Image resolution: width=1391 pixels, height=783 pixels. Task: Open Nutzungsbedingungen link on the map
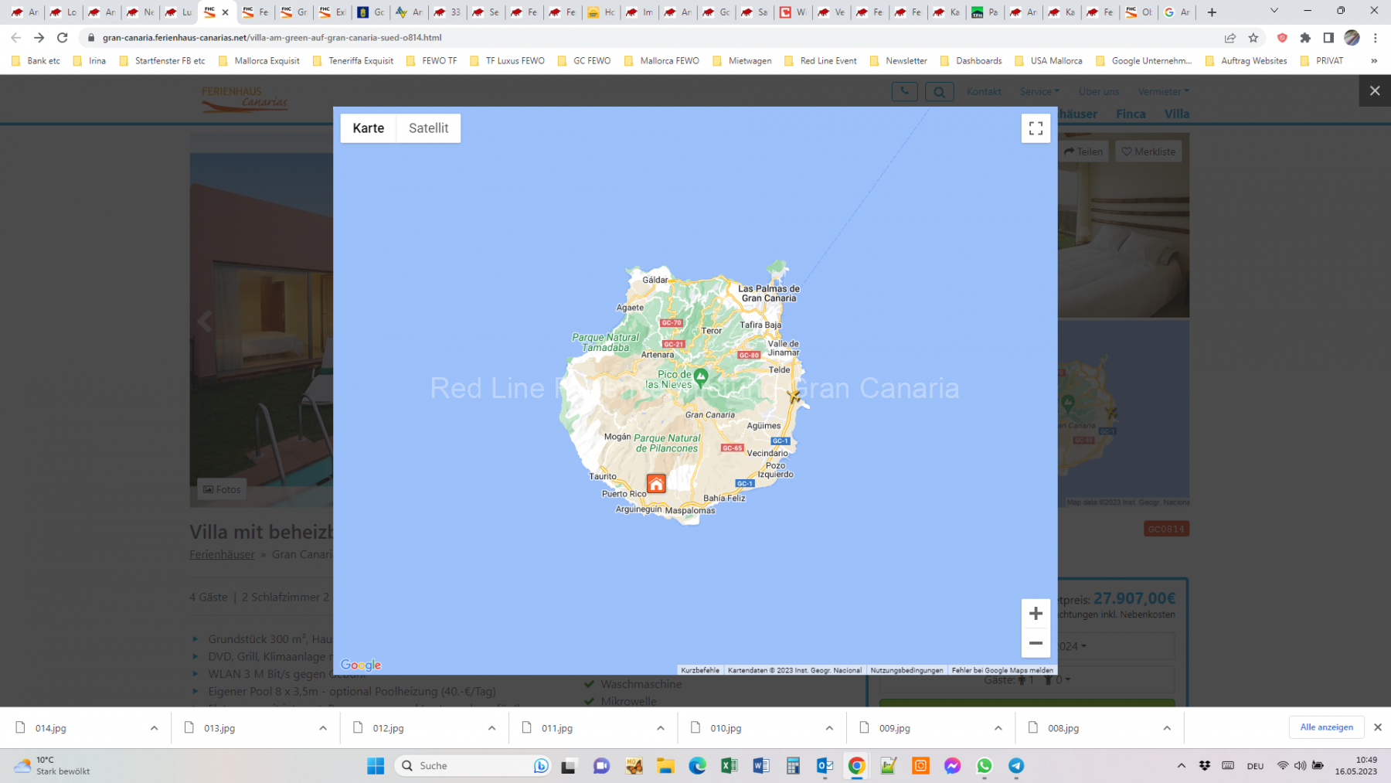pos(906,670)
